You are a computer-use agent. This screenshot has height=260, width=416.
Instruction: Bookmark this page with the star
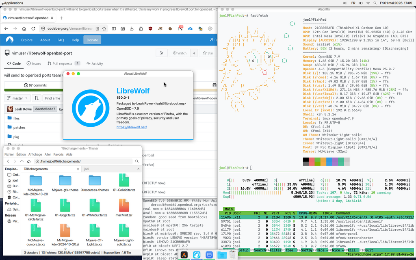pyautogui.click(x=104, y=29)
